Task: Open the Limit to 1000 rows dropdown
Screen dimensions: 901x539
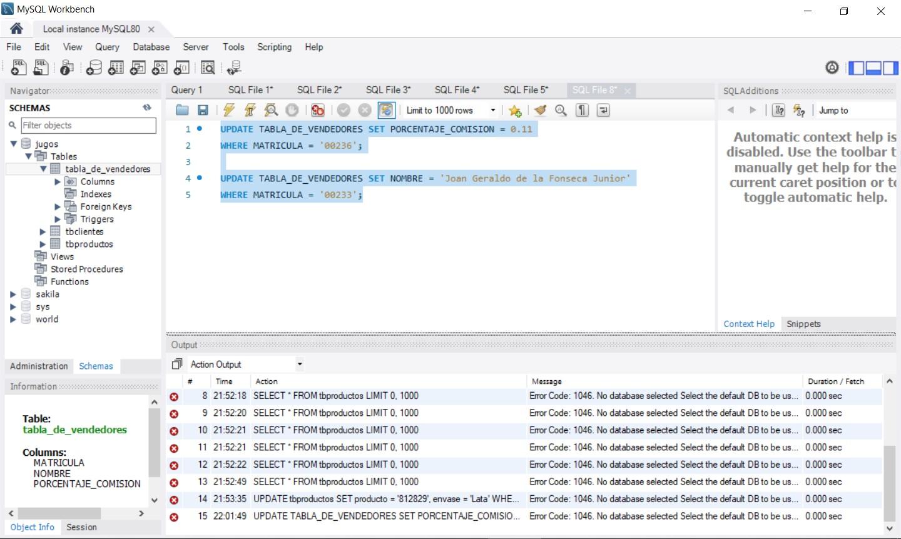Action: pos(493,110)
